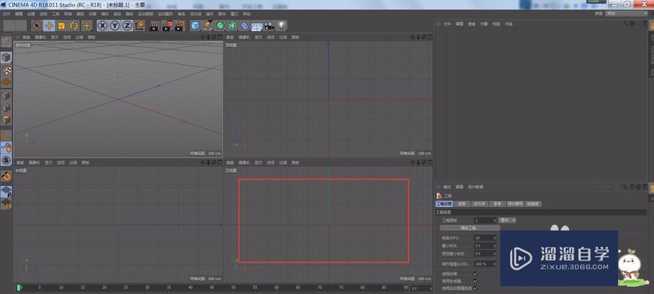This screenshot has height=294, width=654.
Task: Click the blue deformer capsule icon
Action: pos(245,26)
